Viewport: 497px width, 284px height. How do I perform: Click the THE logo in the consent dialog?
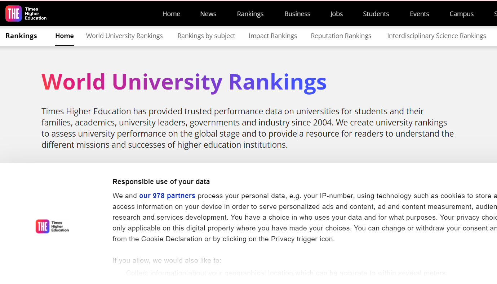click(x=52, y=226)
